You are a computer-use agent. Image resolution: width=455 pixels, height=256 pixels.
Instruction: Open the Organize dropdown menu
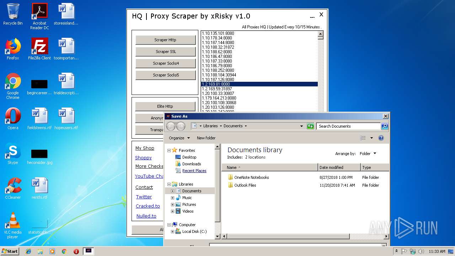pyautogui.click(x=179, y=138)
